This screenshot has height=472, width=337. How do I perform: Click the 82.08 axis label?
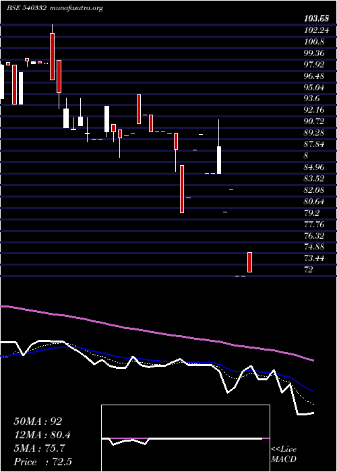[314, 189]
